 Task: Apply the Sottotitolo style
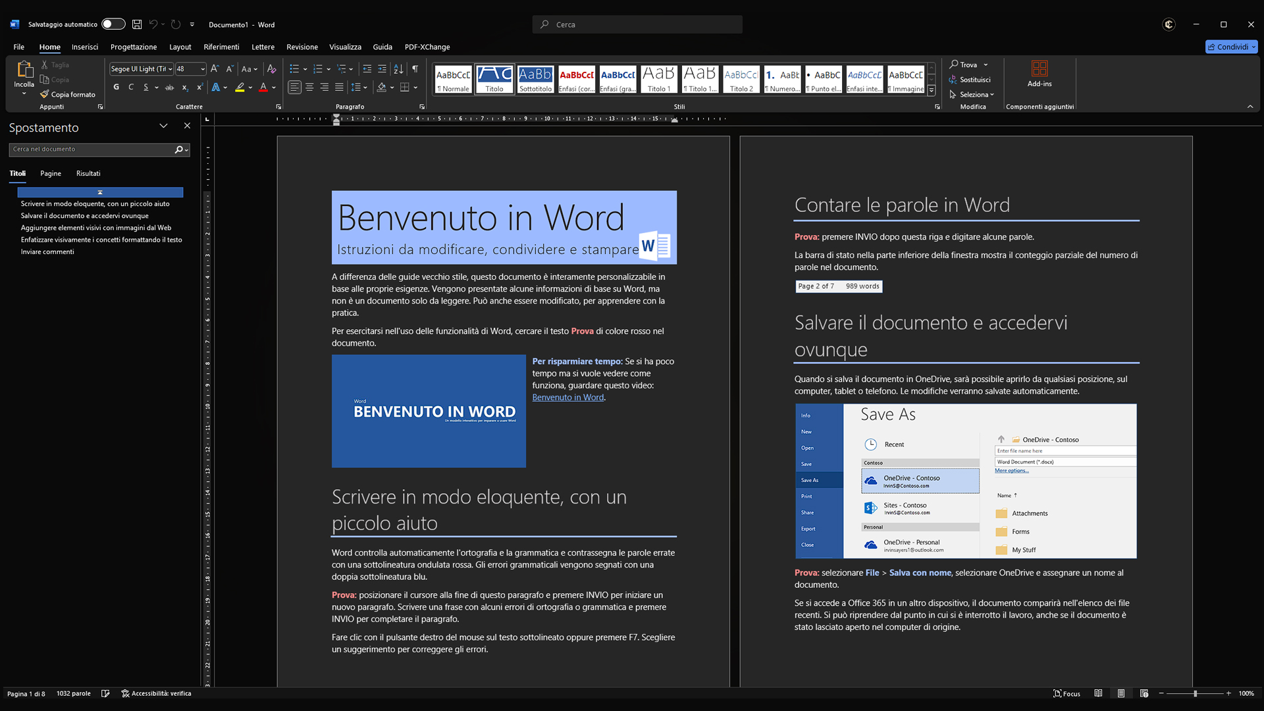[x=535, y=80]
